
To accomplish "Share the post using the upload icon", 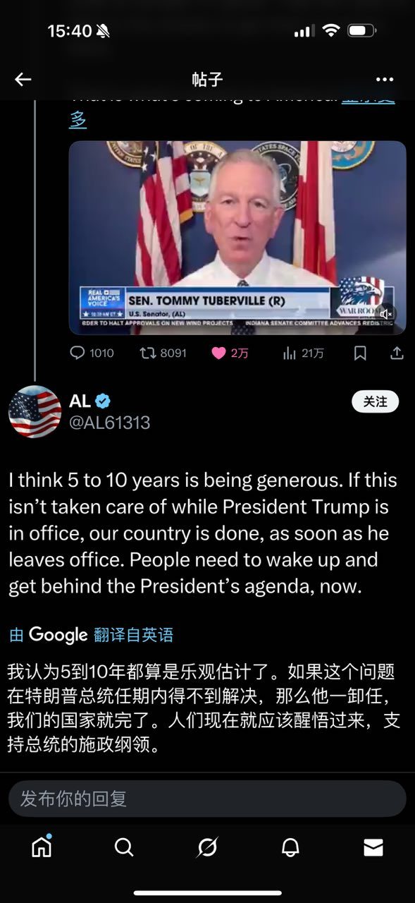I will [x=397, y=353].
